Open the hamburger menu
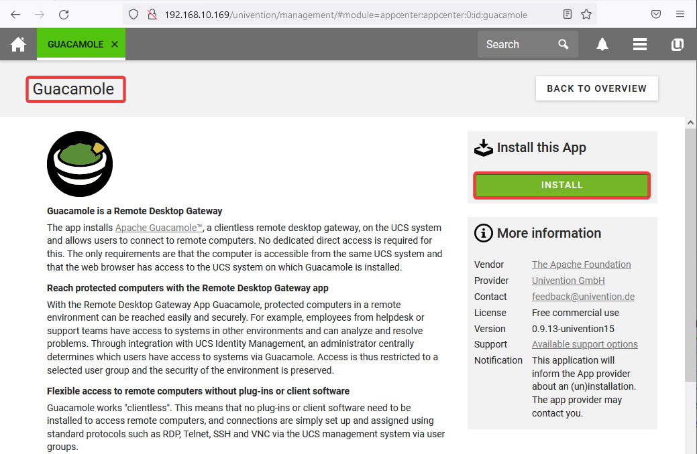The height and width of the screenshot is (454, 697). coord(639,44)
